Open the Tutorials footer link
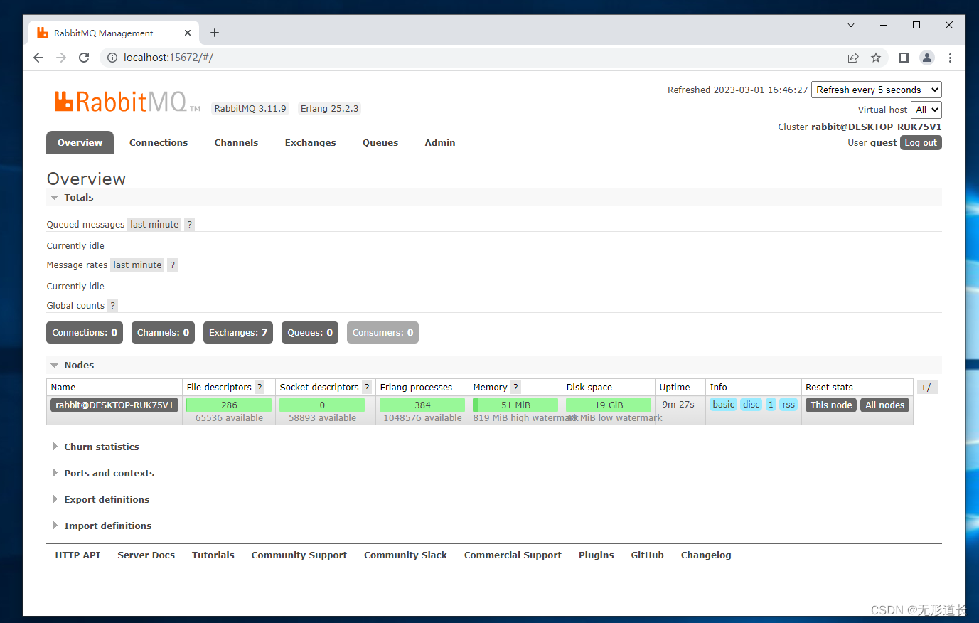The width and height of the screenshot is (979, 623). click(x=213, y=555)
